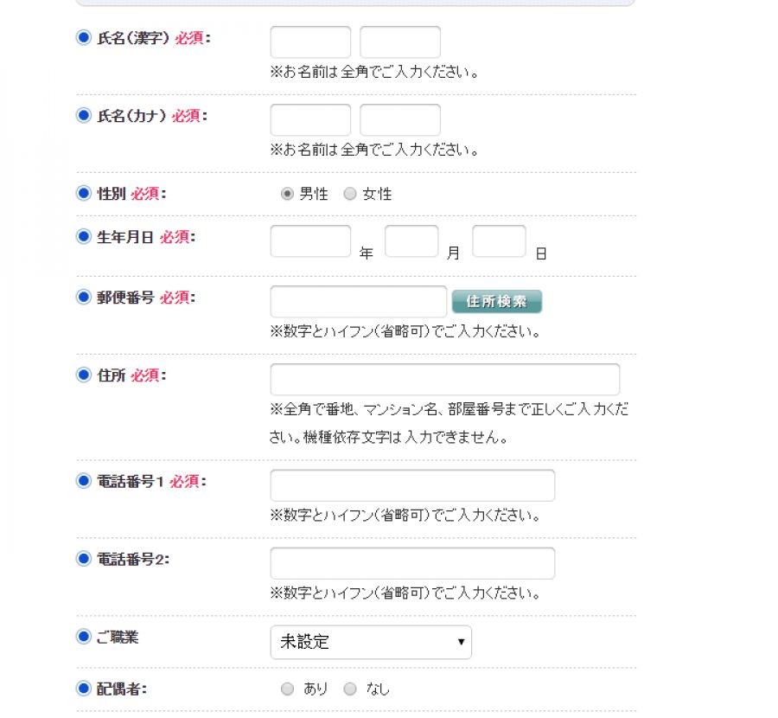Click the 電話番号1 phone input field

[412, 485]
